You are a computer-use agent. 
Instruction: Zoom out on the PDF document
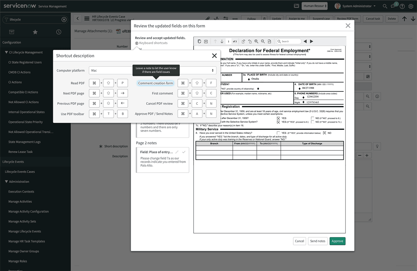click(263, 41)
